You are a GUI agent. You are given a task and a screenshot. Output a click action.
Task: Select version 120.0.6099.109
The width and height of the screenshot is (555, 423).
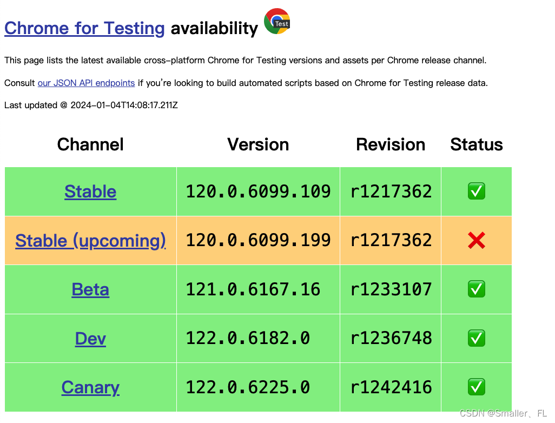click(x=258, y=191)
